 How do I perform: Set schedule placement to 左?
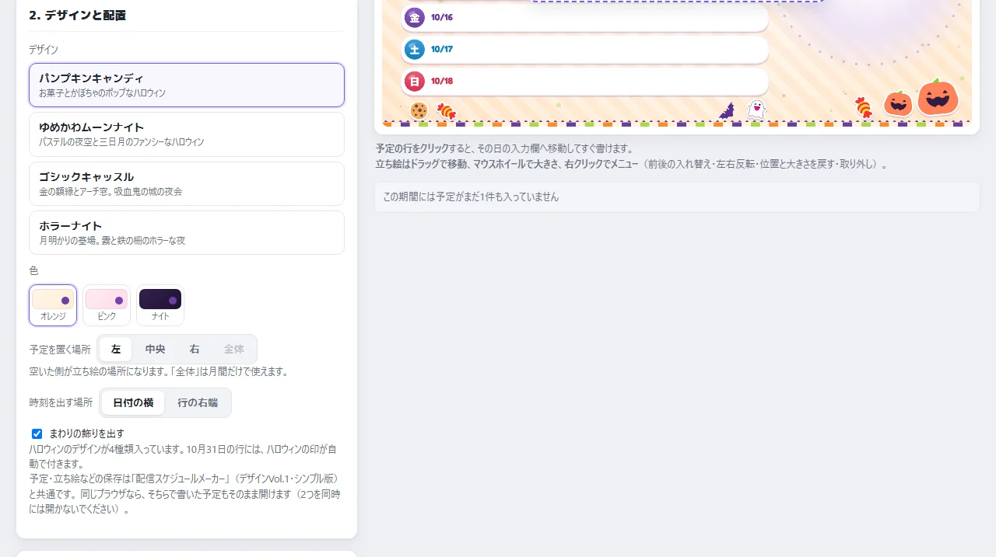(116, 350)
